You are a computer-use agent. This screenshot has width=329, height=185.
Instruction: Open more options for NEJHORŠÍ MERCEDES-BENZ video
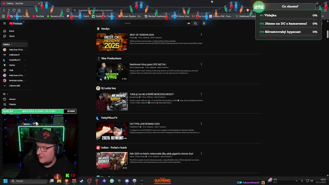click(201, 94)
